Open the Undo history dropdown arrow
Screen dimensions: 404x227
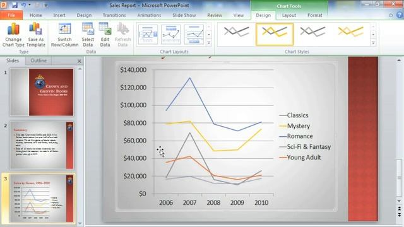pos(30,5)
